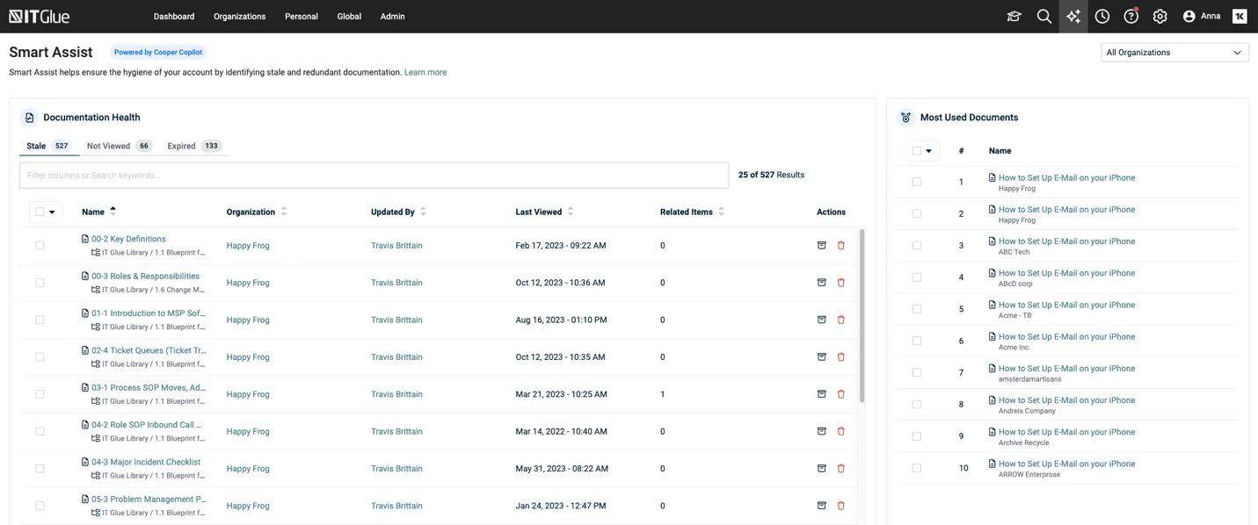Expand the select-all dropdown in Most Used Documents
The height and width of the screenshot is (525, 1258).
tap(928, 151)
